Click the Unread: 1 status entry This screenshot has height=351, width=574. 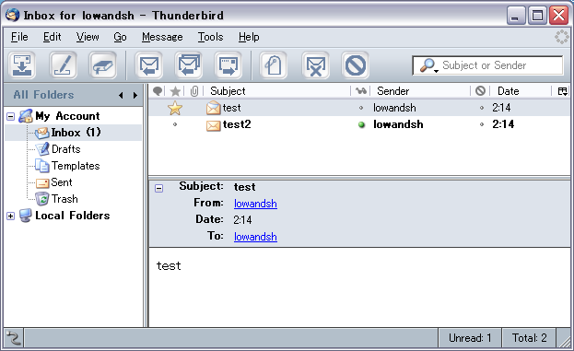470,337
